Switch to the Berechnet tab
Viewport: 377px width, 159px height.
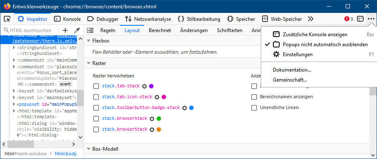[160, 30]
